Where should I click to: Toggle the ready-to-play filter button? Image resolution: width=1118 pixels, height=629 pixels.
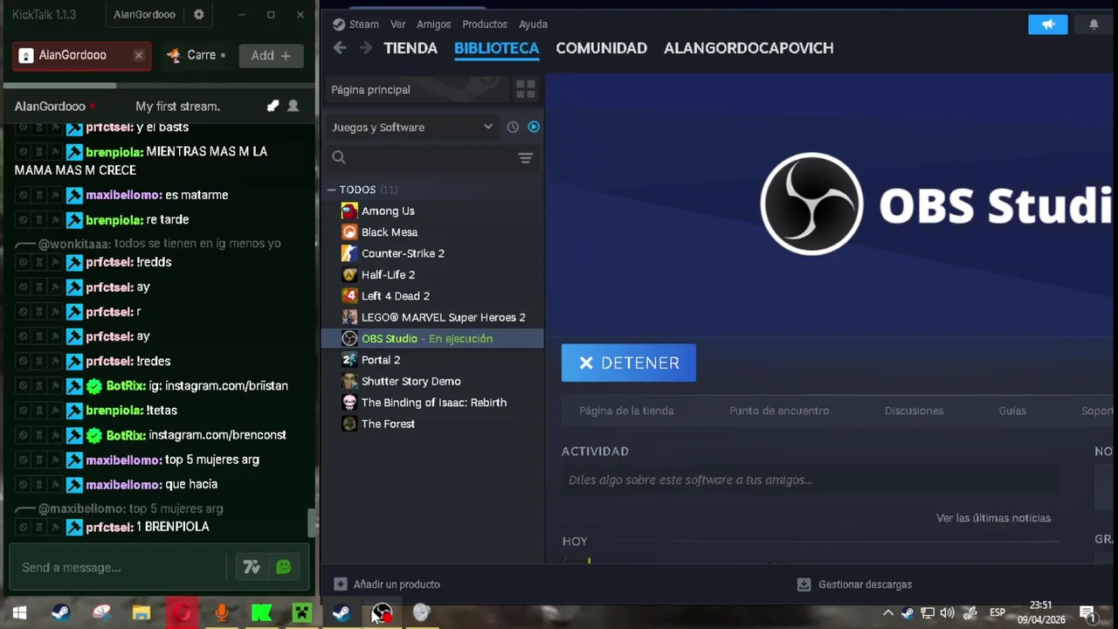pyautogui.click(x=534, y=128)
